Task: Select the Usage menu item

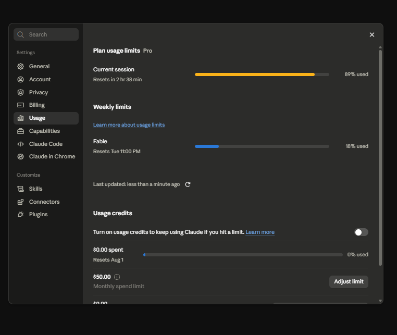Action: 46,118
